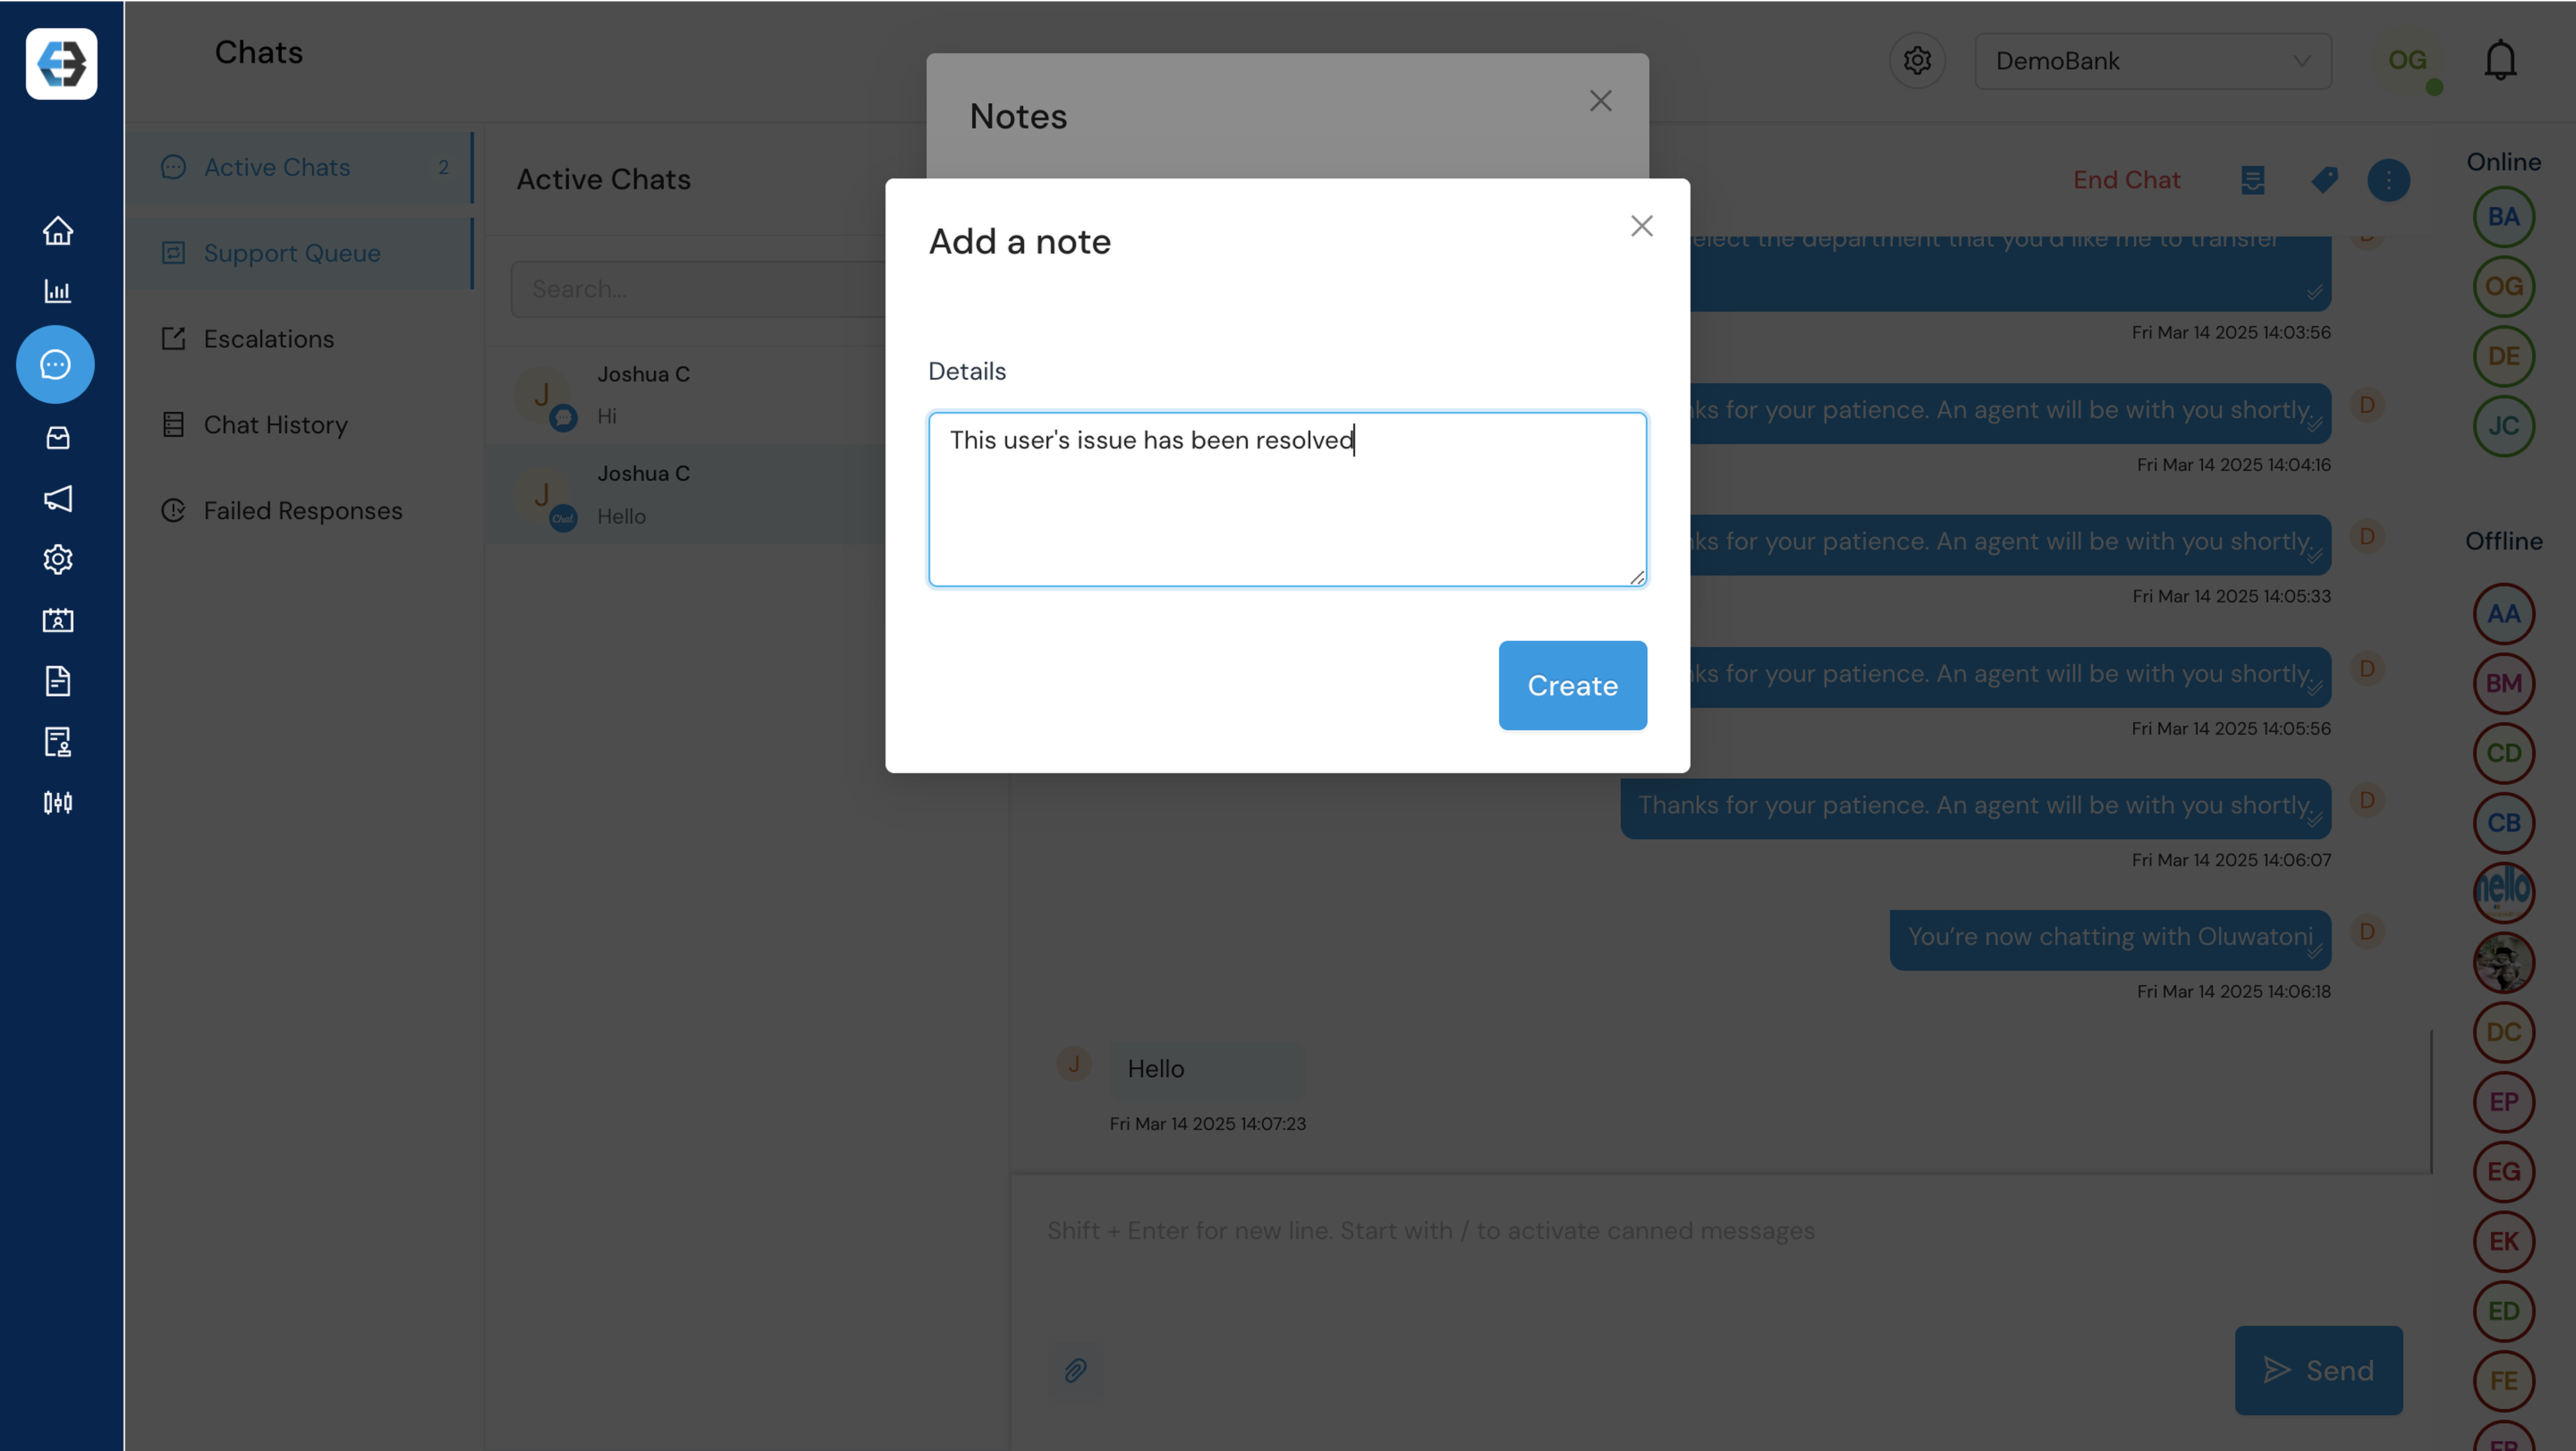Open Joshua C chat with message Hi
The width and height of the screenshot is (2576, 1451).
(x=686, y=395)
